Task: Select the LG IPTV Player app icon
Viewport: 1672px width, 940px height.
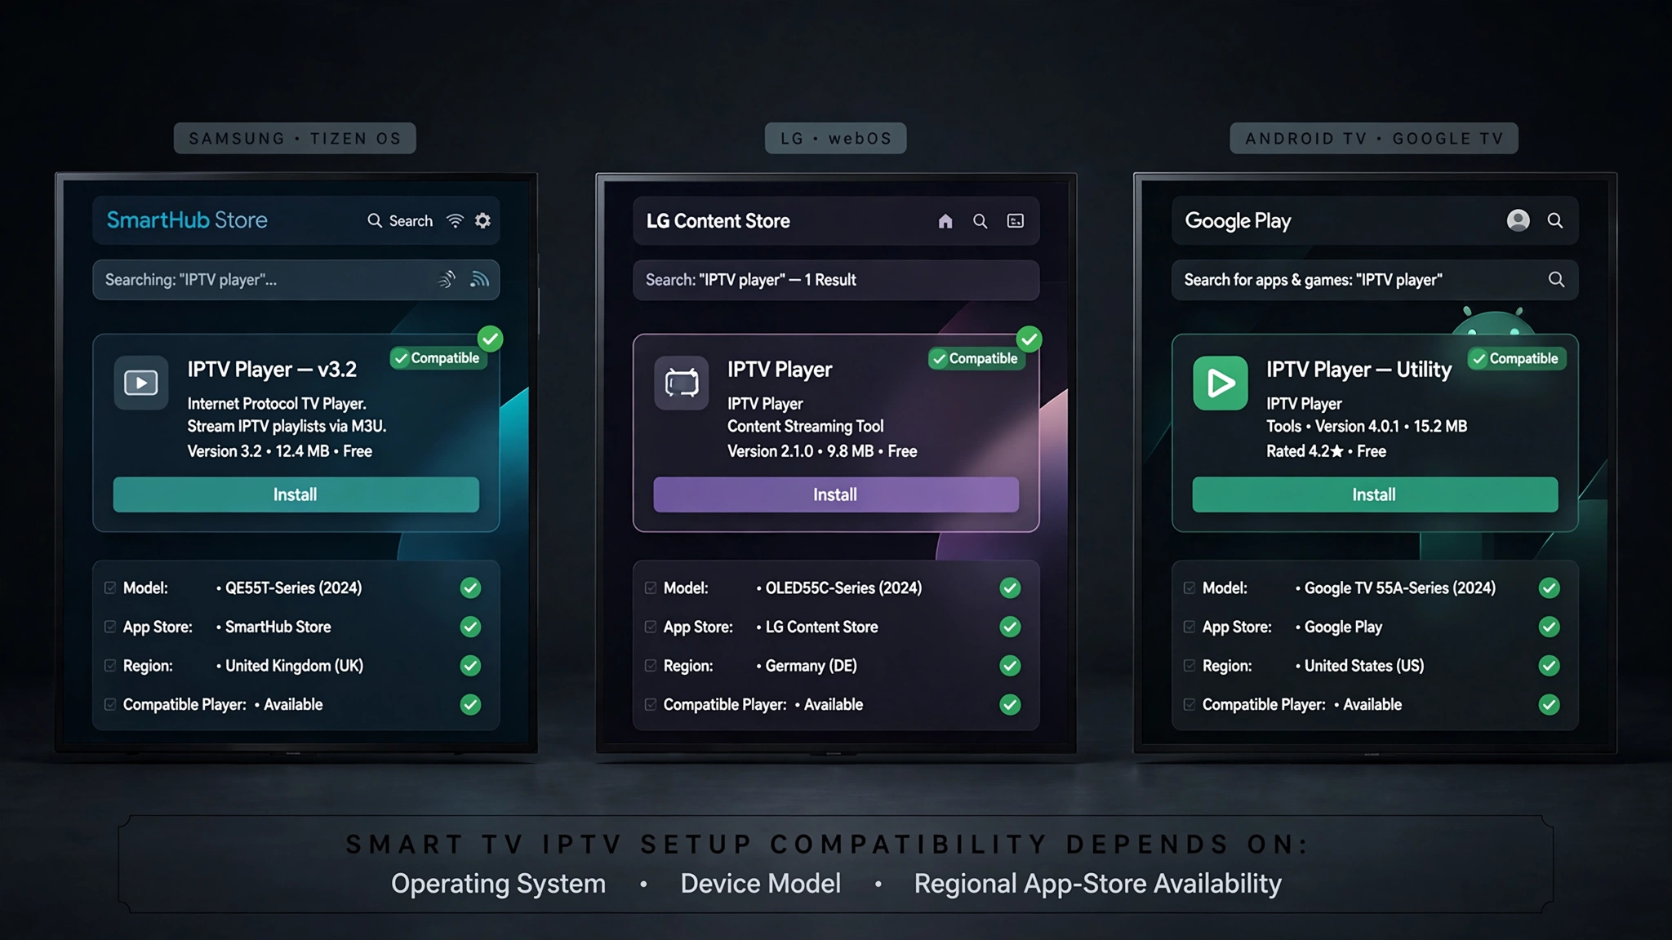Action: (x=682, y=383)
